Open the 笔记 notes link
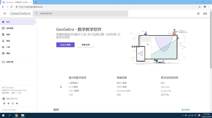The width and height of the screenshot is (212, 118). point(163,83)
